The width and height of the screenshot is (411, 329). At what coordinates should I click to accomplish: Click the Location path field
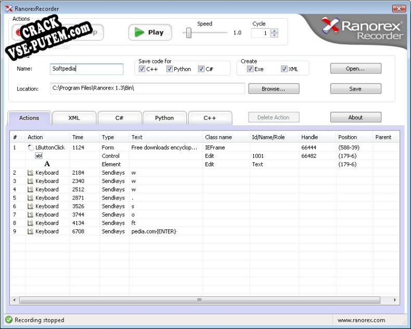147,88
